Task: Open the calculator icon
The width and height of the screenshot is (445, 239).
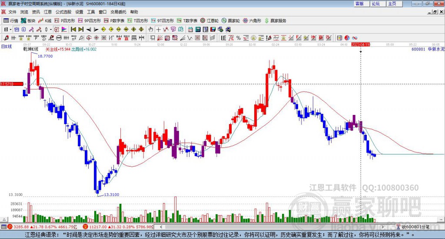Action: (x=198, y=29)
